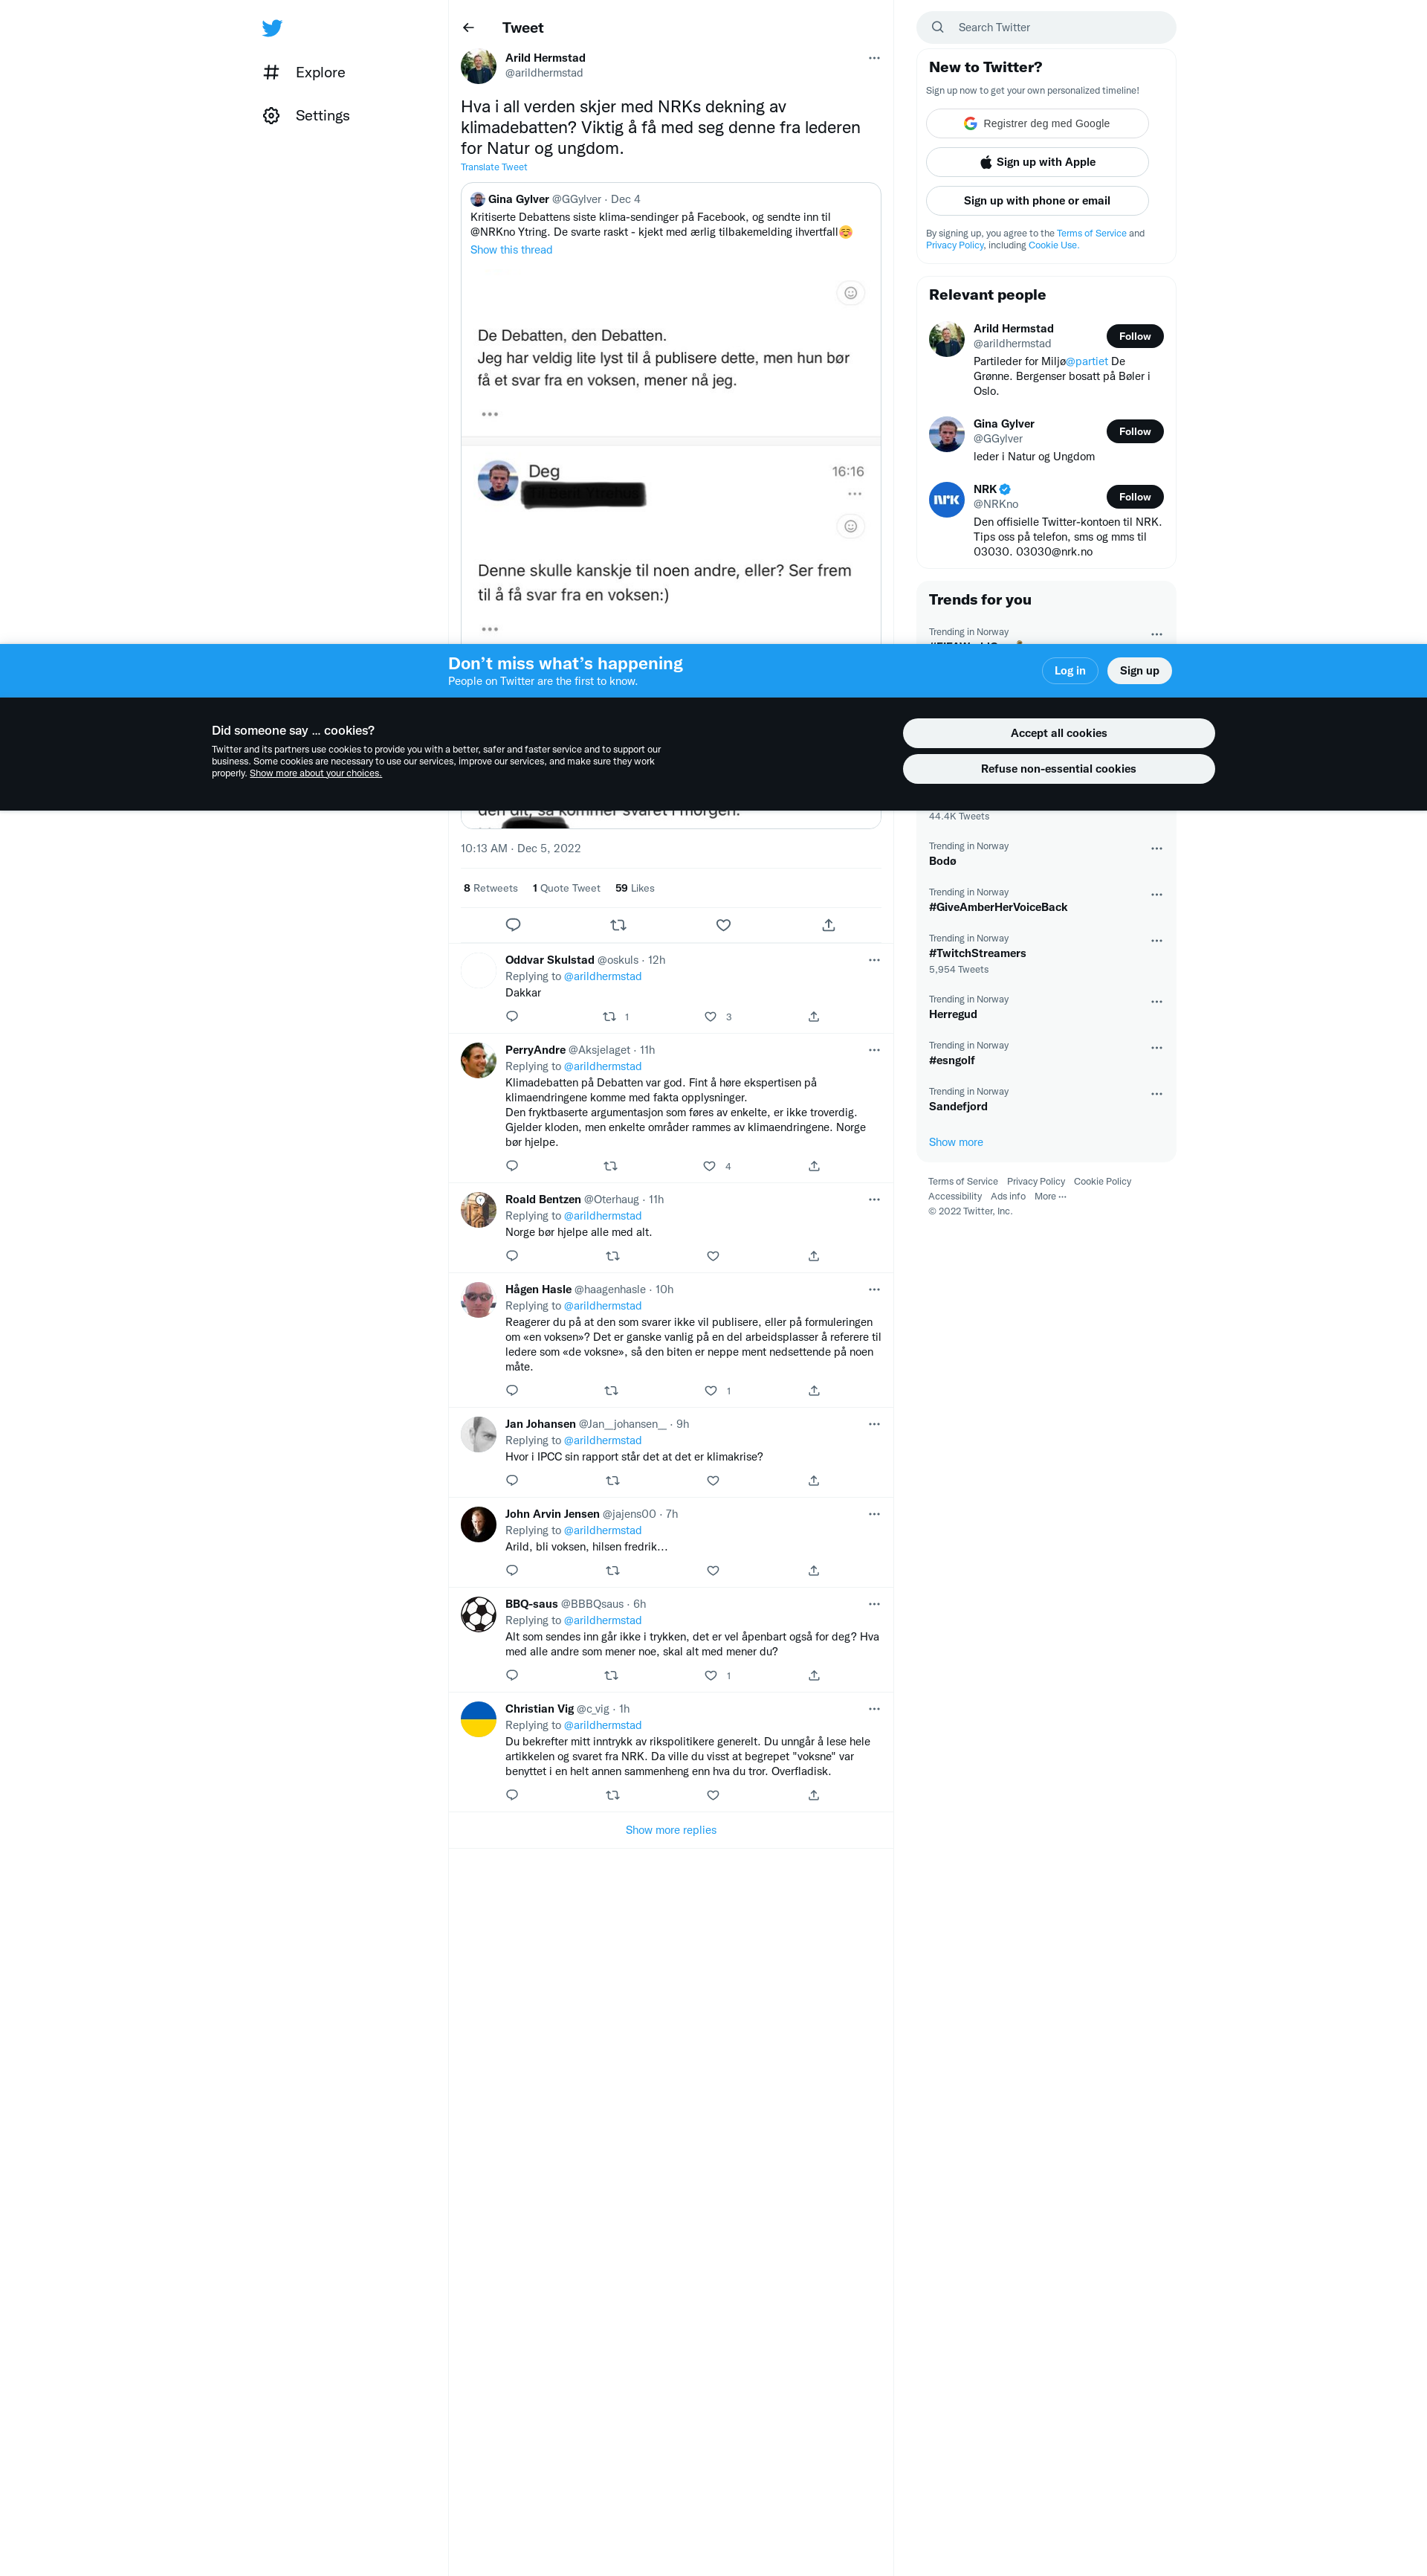Share Roald Bentzen's reply

(813, 1256)
